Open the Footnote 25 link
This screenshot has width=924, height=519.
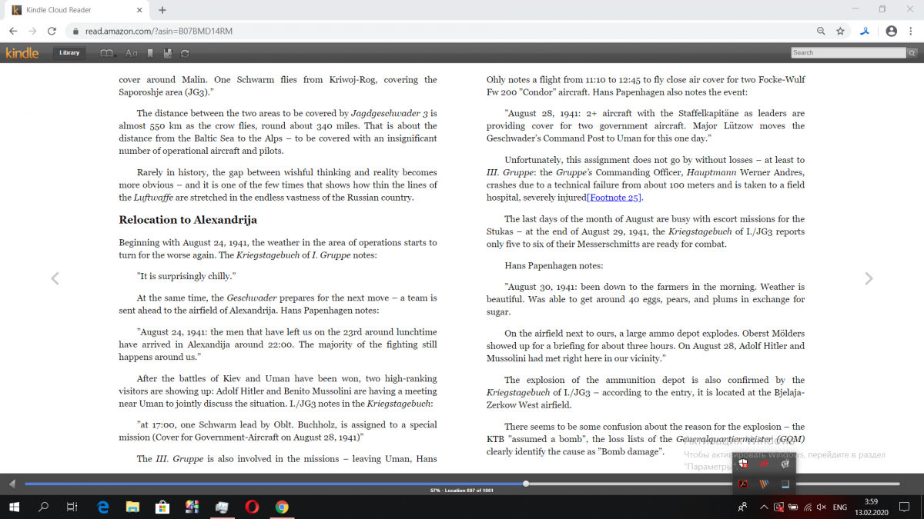[614, 198]
